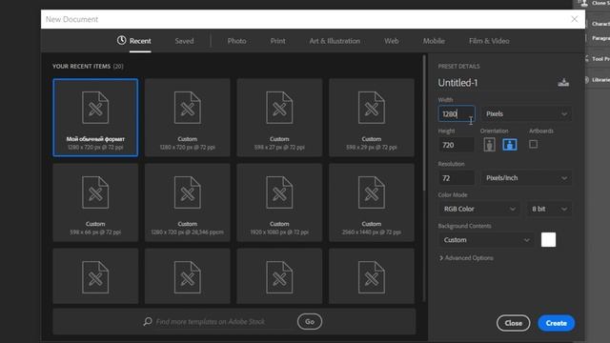The width and height of the screenshot is (610, 343).
Task: Open the Background Contents Custom dropdown
Action: click(x=487, y=240)
